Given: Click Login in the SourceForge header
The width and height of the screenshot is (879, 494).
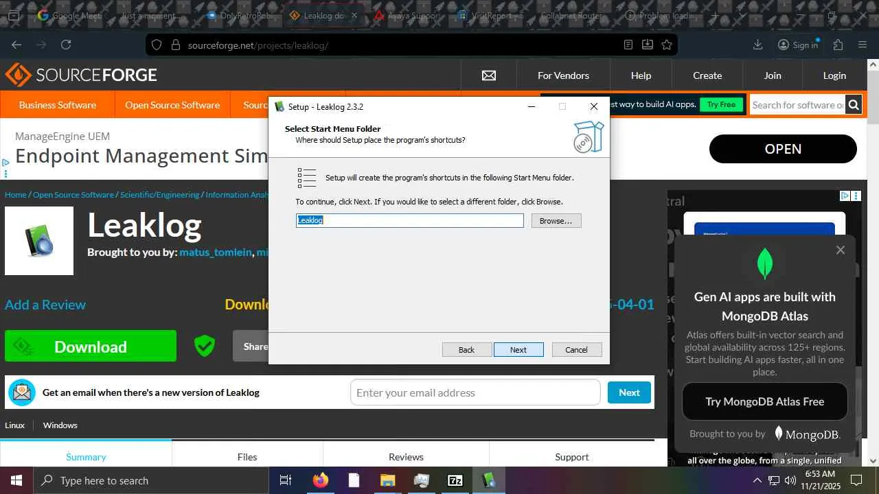Looking at the screenshot, I should 834,75.
